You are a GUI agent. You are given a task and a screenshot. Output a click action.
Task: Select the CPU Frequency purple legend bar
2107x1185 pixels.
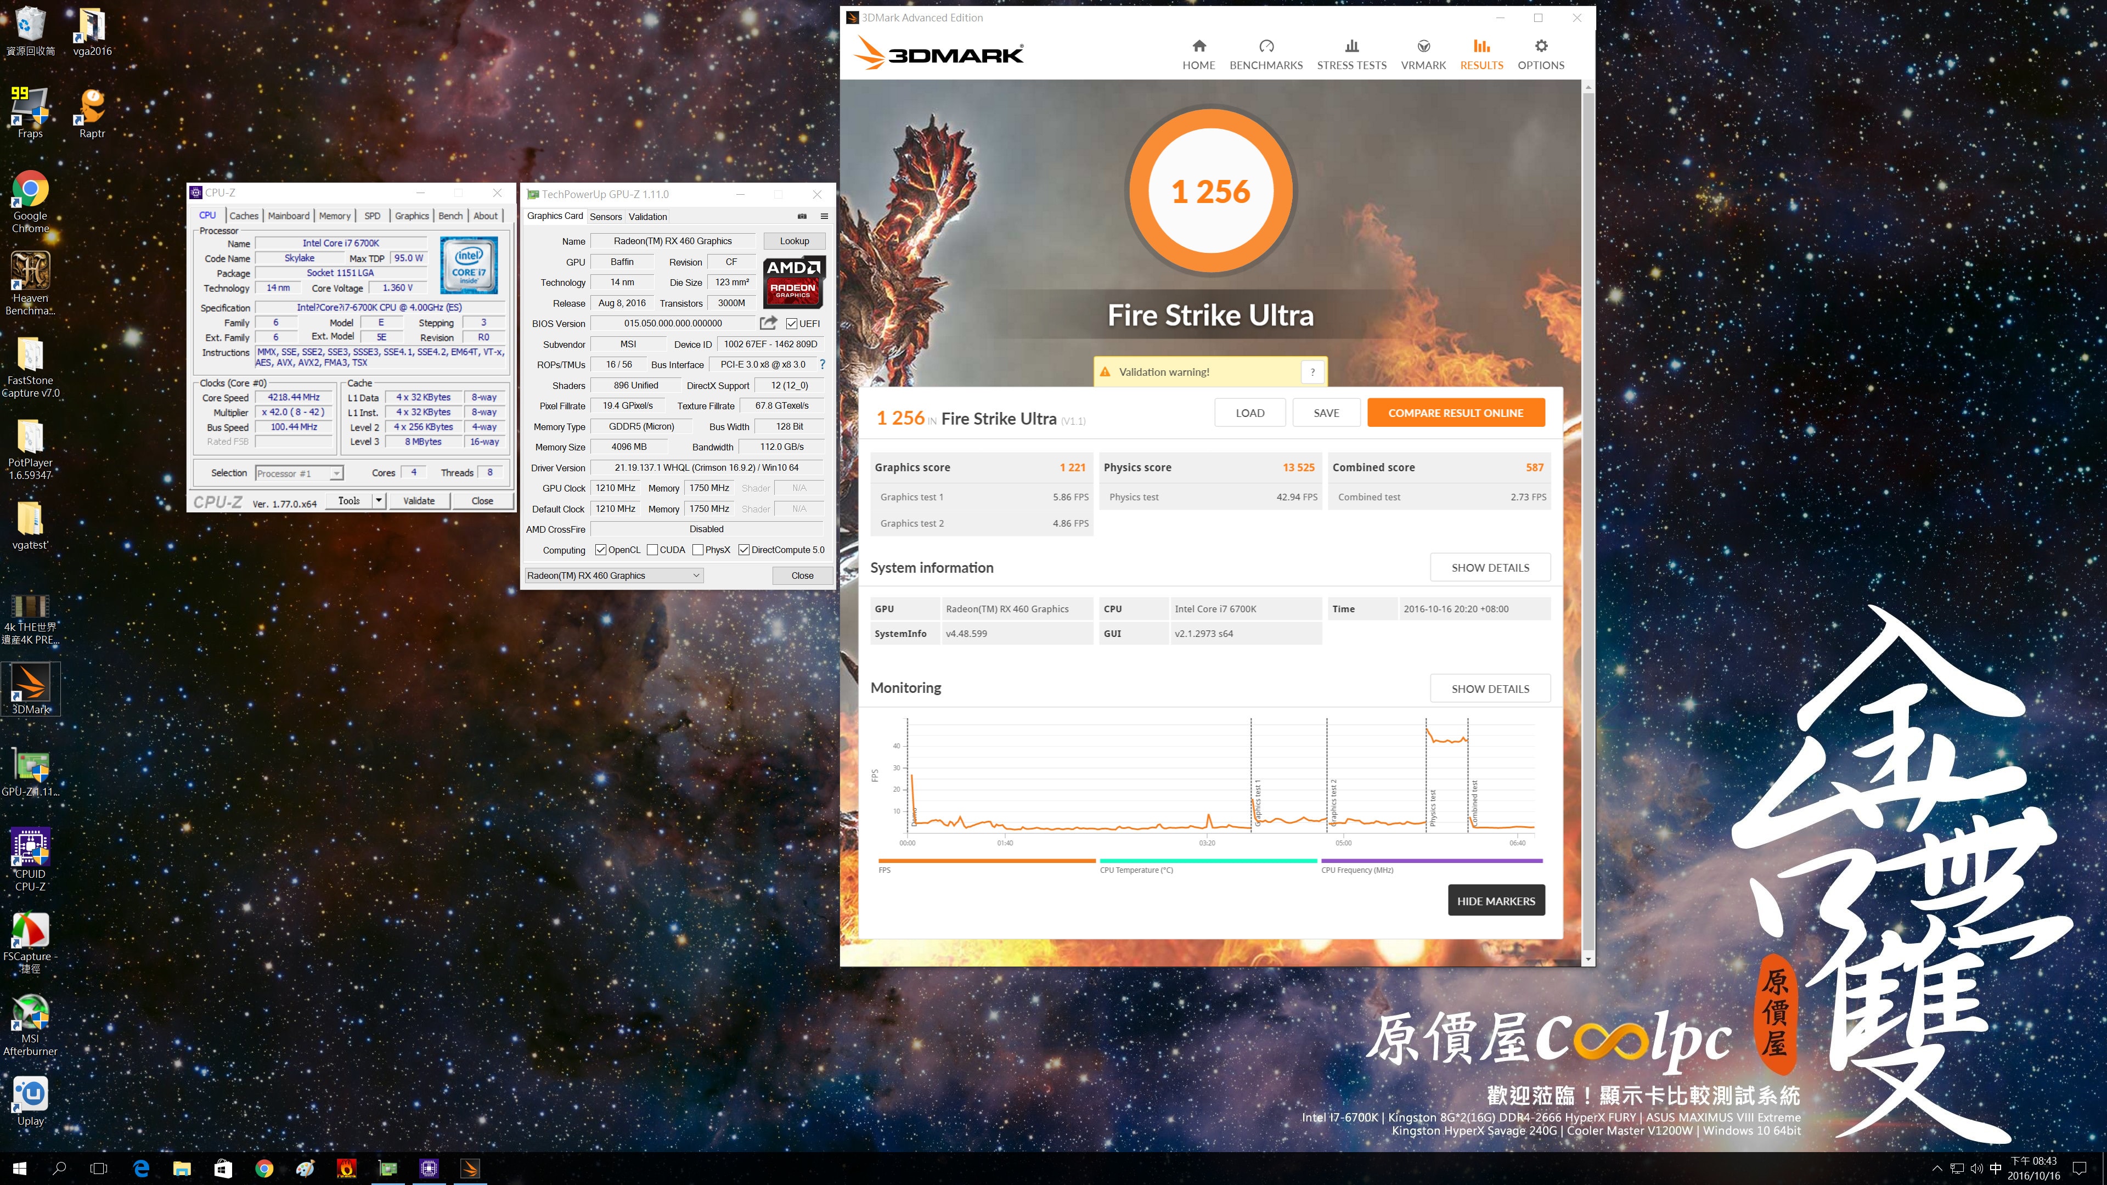pyautogui.click(x=1432, y=861)
